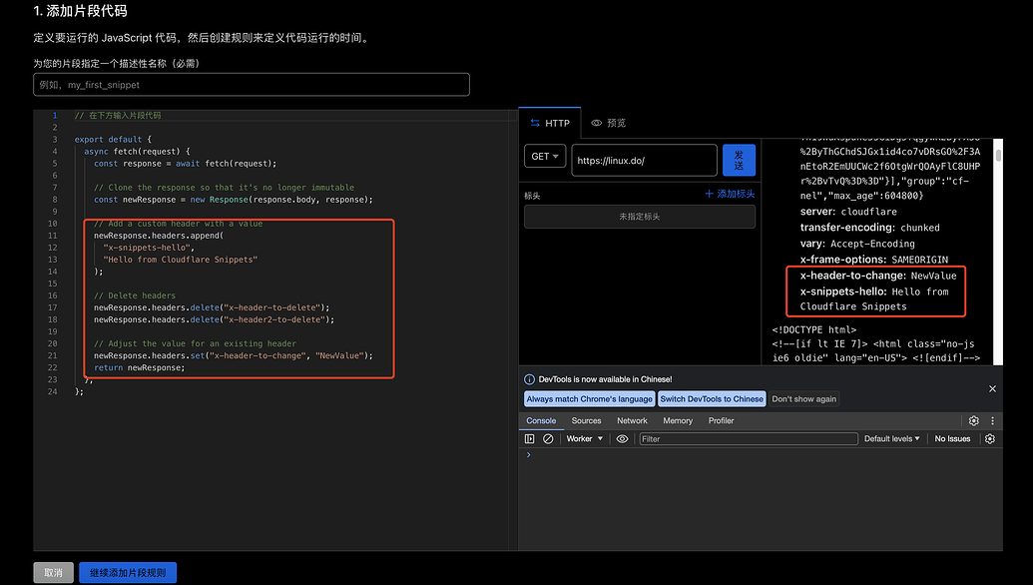Click 继续添加片段规则 button
Image resolution: width=1033 pixels, height=585 pixels.
coord(128,572)
